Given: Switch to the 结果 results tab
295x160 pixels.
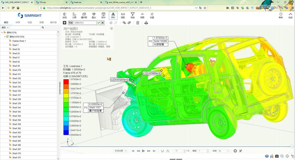Looking at the screenshot, I should click(18, 22).
